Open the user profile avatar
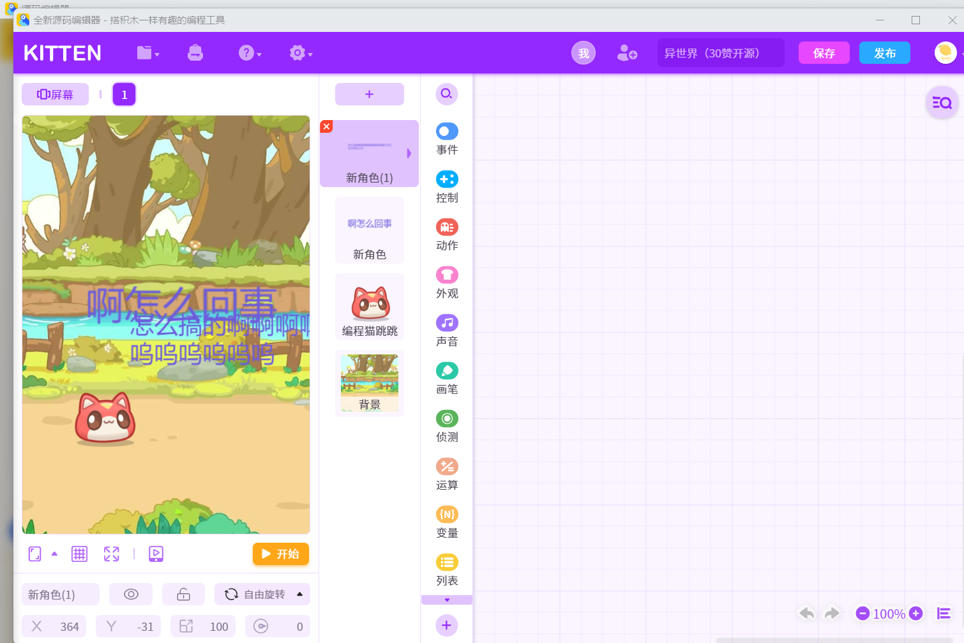Viewport: 964px width, 643px height. coord(945,53)
